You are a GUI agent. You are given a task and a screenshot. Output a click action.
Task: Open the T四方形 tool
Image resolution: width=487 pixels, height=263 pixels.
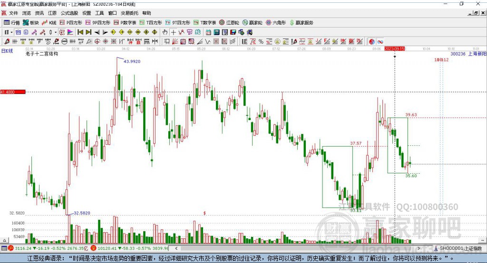pos(151,23)
